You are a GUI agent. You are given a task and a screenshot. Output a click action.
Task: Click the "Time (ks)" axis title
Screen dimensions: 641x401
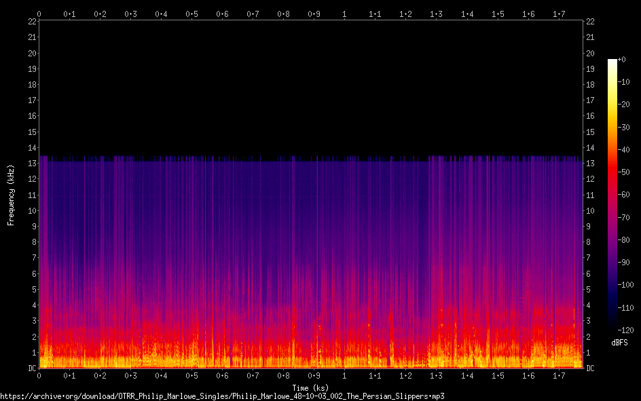point(310,387)
